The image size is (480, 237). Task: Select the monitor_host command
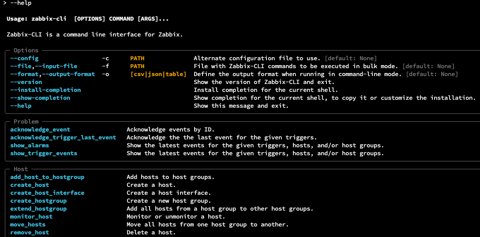[x=31, y=217]
